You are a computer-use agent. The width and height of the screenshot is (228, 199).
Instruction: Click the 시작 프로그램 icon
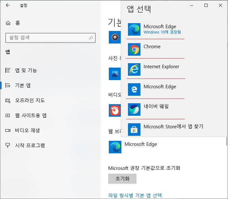click(x=8, y=145)
